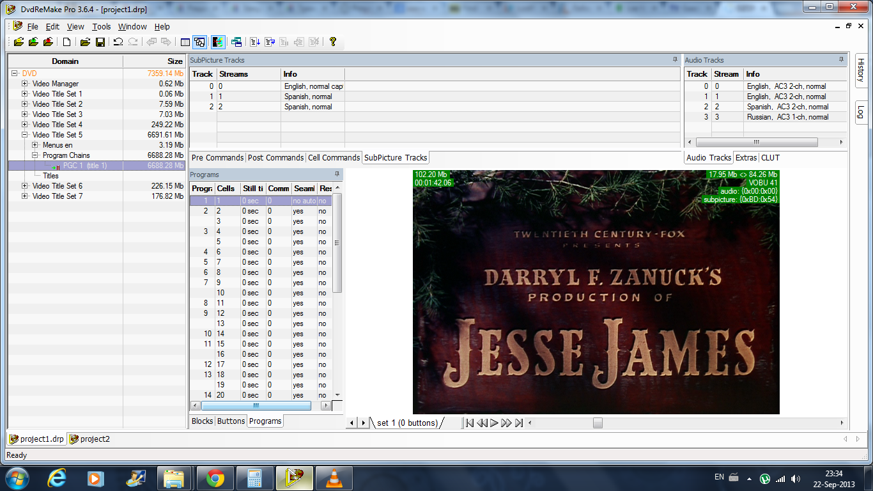873x491 pixels.
Task: Open VLC media player from taskbar
Action: click(334, 478)
